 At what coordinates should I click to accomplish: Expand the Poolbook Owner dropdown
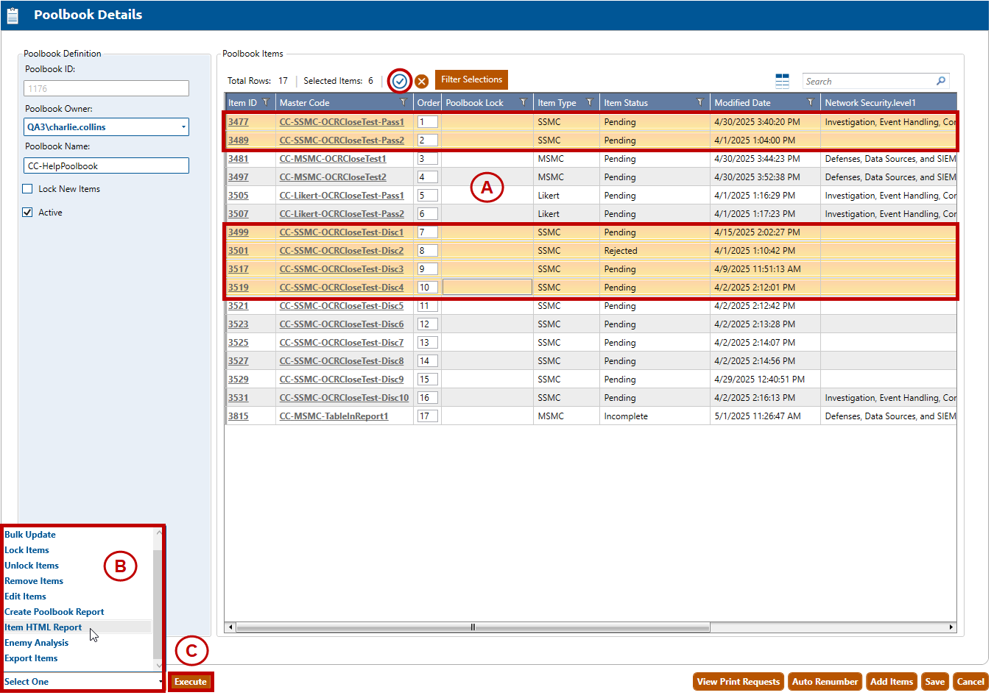click(x=183, y=127)
